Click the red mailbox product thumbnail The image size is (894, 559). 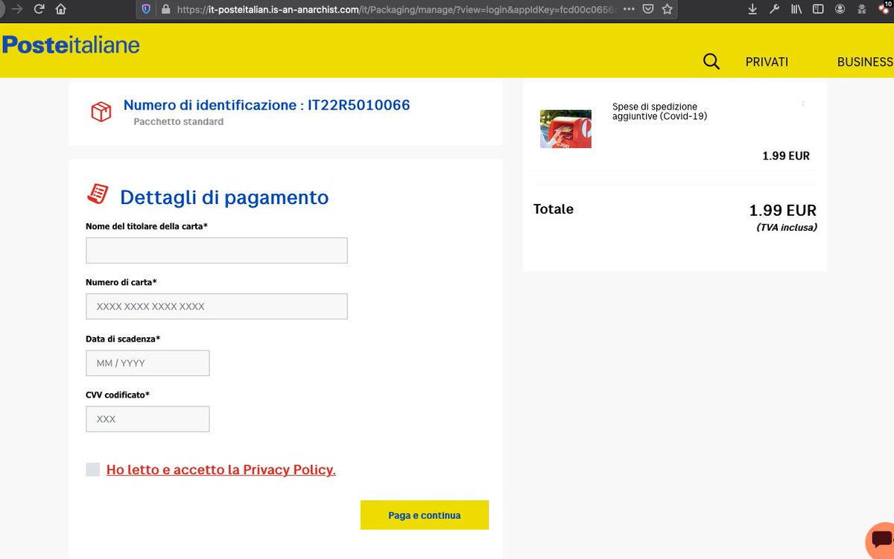pos(565,129)
